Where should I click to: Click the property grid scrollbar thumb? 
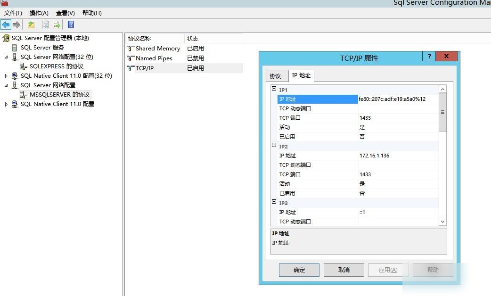click(x=442, y=112)
